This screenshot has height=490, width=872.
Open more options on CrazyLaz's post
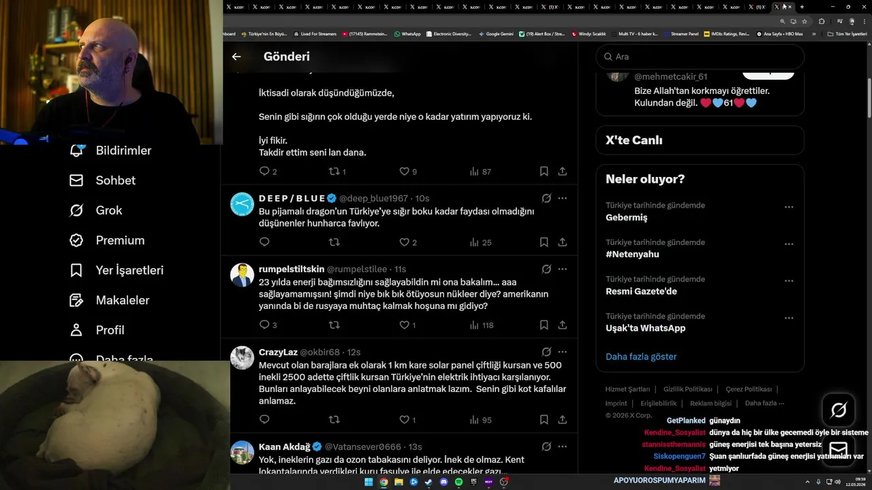coord(563,352)
